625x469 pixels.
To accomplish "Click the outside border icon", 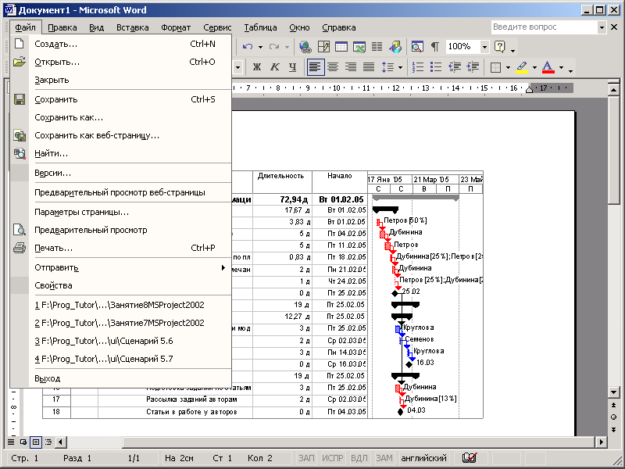I will pos(495,67).
